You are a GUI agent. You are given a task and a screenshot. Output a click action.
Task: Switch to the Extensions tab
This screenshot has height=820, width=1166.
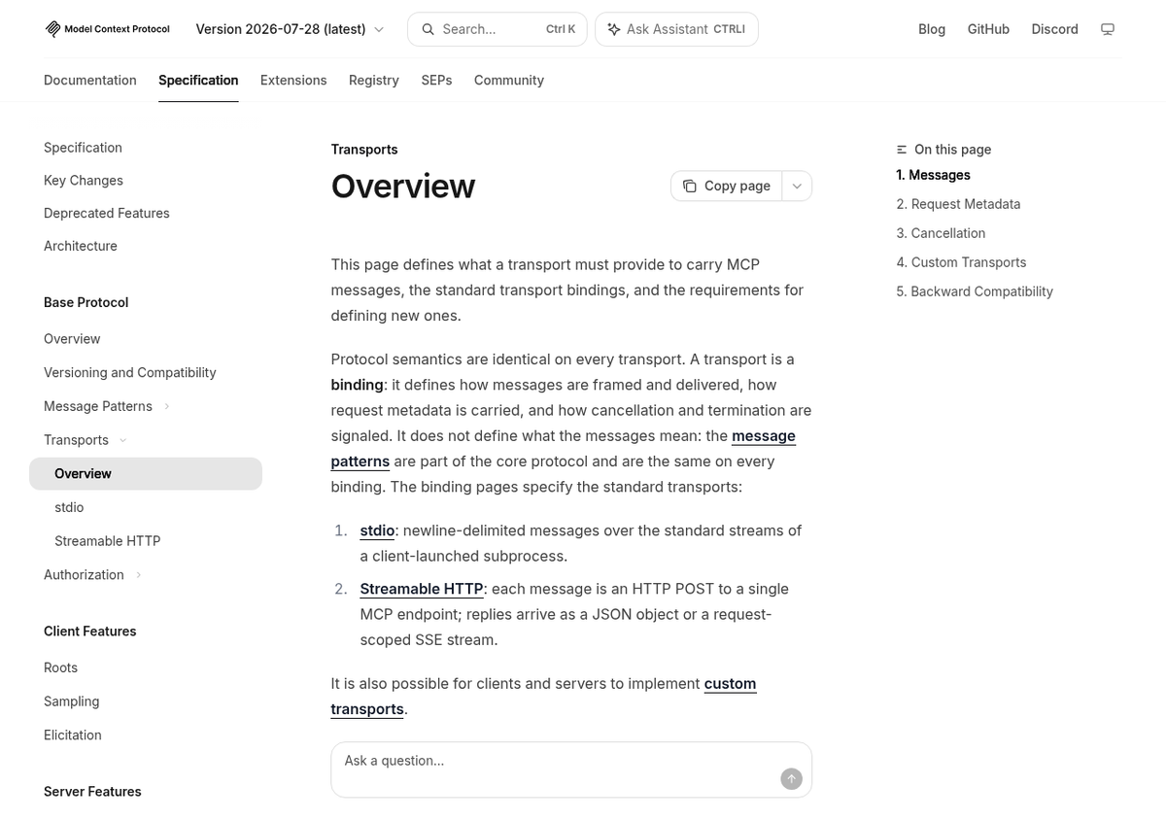(x=293, y=80)
